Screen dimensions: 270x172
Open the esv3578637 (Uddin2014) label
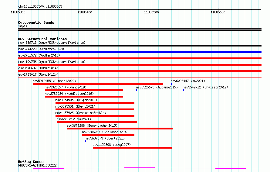point(38,68)
